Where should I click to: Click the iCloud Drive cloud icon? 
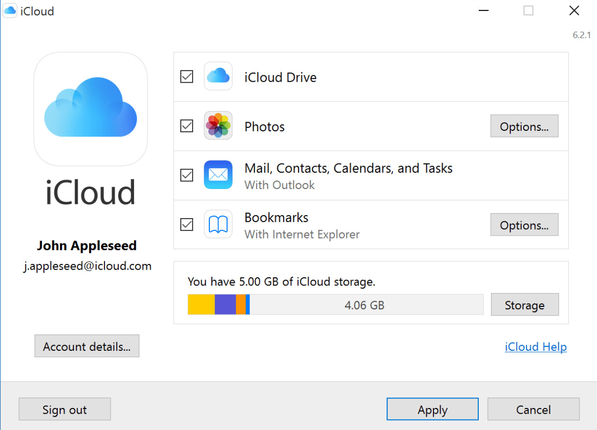[x=217, y=76]
